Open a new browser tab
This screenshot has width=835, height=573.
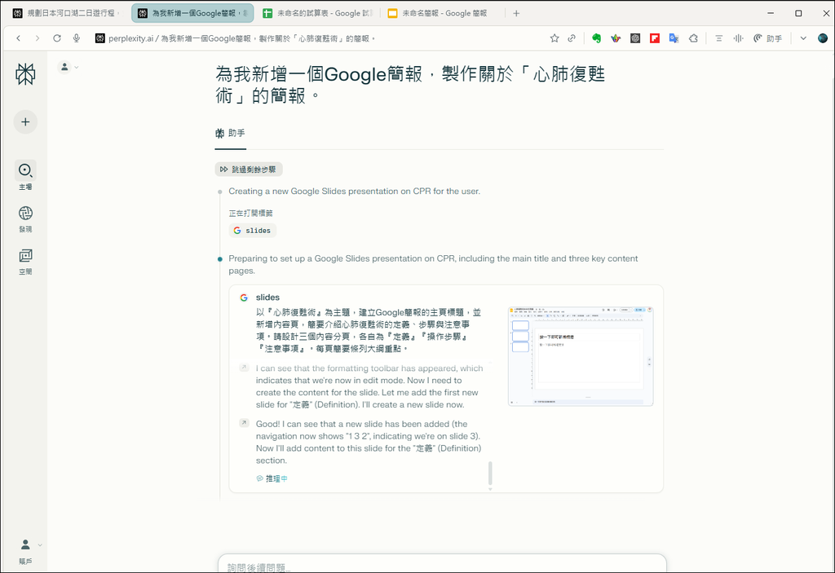(x=516, y=13)
